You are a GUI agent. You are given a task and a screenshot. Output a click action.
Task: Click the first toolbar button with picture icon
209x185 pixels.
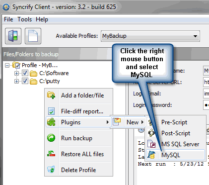(13, 36)
